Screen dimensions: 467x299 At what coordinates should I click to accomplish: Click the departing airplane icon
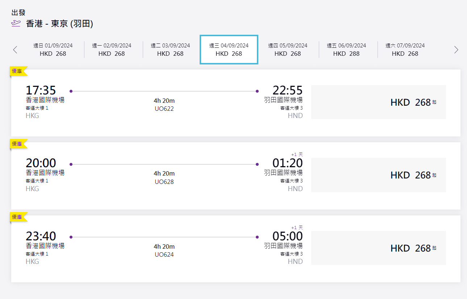(x=16, y=24)
